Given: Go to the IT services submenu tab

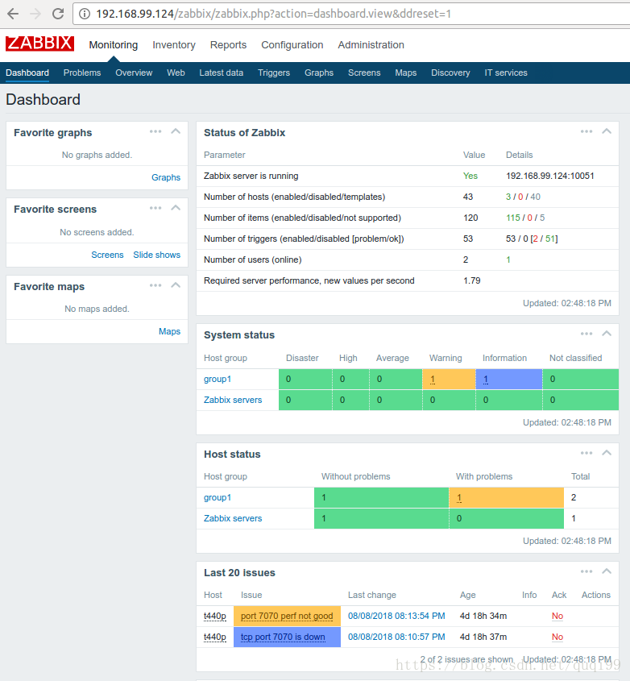Looking at the screenshot, I should coord(506,73).
